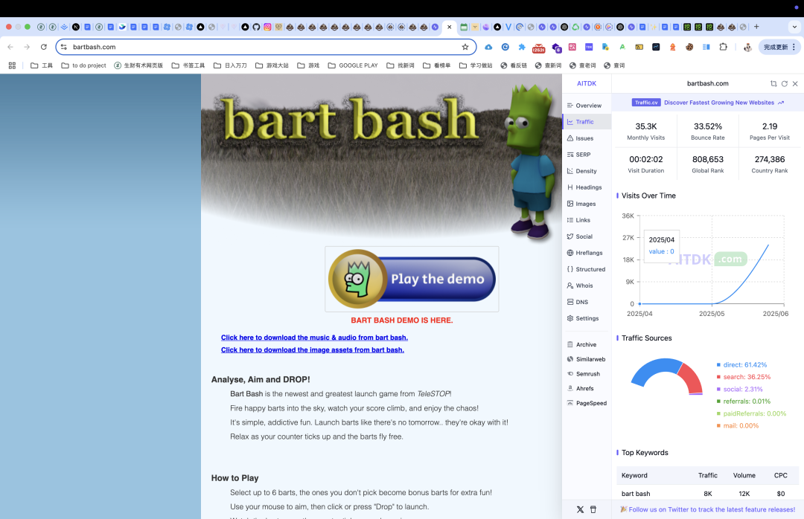This screenshot has width=804, height=519.
Task: Click the 808,653 Global Rank stat
Action: point(708,164)
